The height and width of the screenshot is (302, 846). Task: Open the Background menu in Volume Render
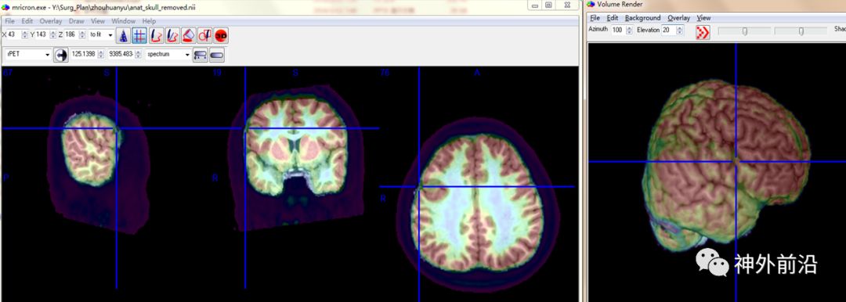tap(642, 18)
